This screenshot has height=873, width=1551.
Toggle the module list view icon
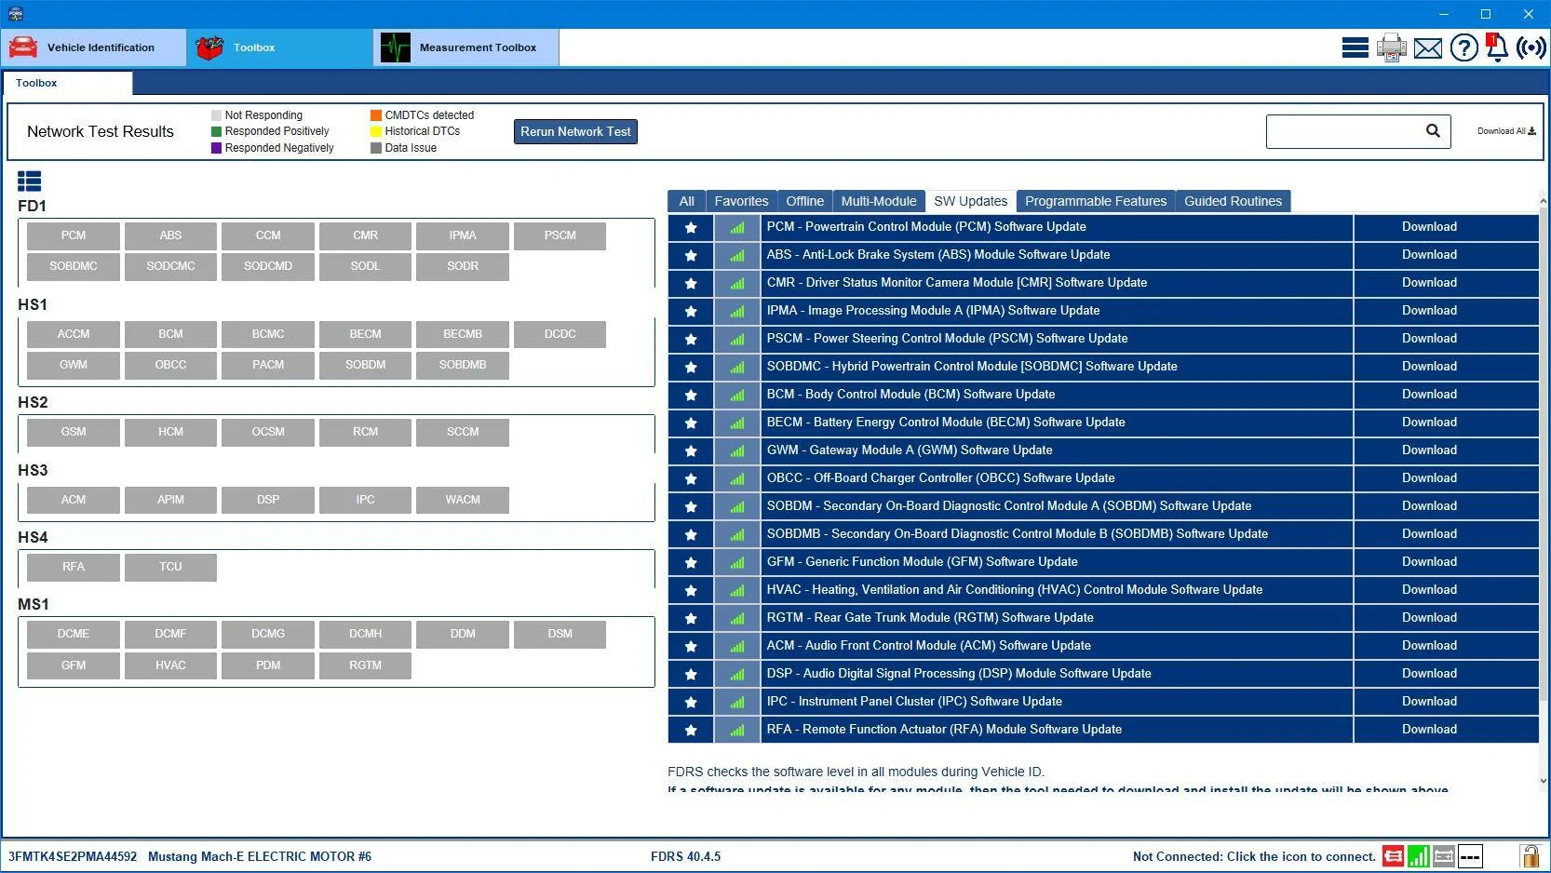[x=30, y=181]
